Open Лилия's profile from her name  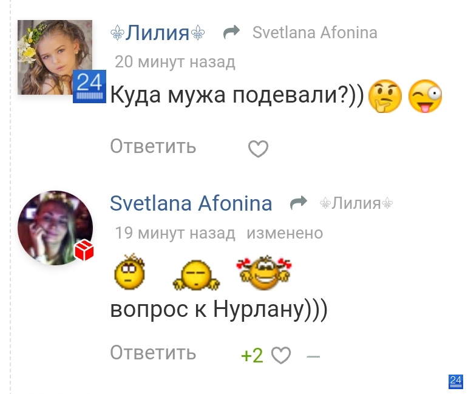coord(158,33)
